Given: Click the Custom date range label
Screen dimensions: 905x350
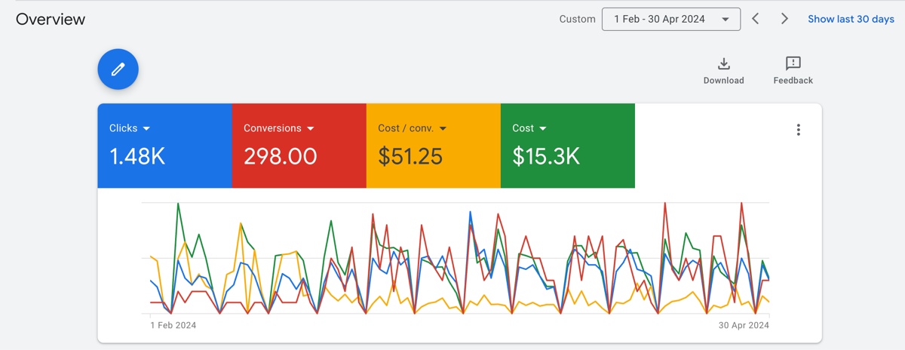Looking at the screenshot, I should click(577, 19).
